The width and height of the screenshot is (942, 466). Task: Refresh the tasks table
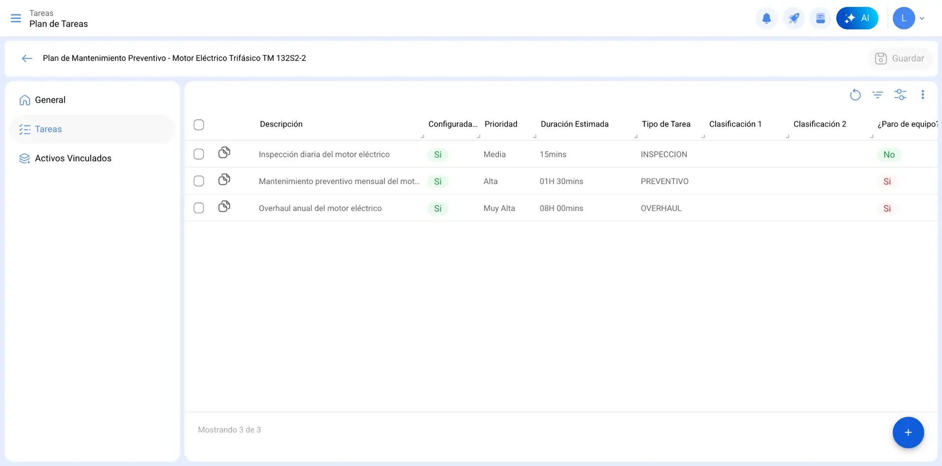coord(855,95)
